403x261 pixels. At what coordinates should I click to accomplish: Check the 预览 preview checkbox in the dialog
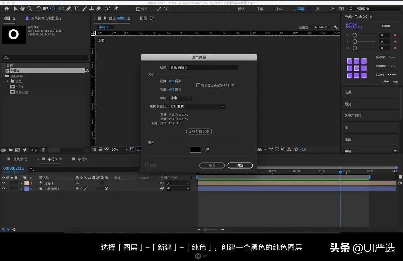pos(147,165)
